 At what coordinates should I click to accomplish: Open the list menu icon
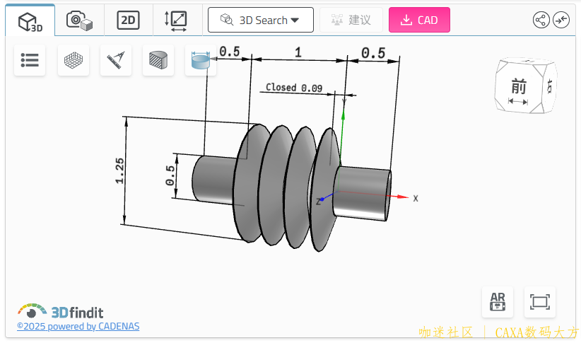[x=30, y=60]
